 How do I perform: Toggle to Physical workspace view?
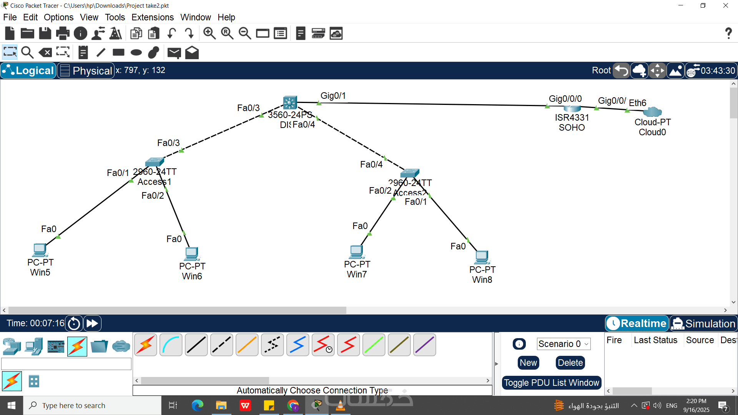pyautogui.click(x=86, y=71)
